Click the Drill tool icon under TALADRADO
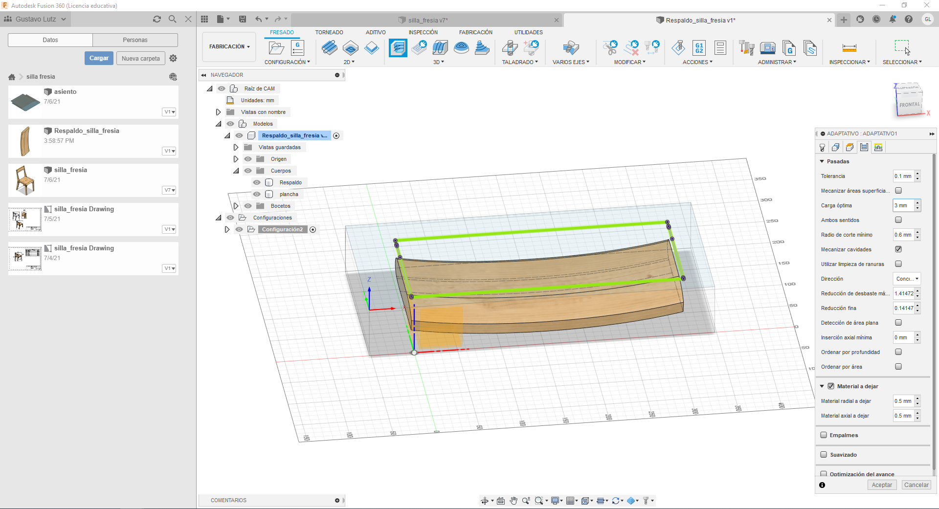939x509 pixels. [510, 48]
